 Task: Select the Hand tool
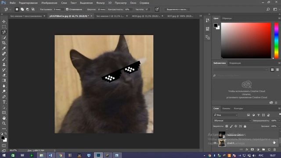4,118
